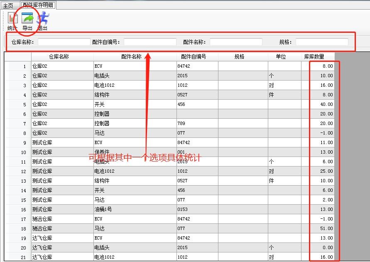This screenshot has width=370, height=262.
Task: Select 测试仓库 cell in row 9
Action: click(x=62, y=142)
